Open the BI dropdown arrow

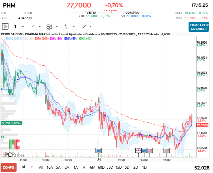tap(32, 167)
